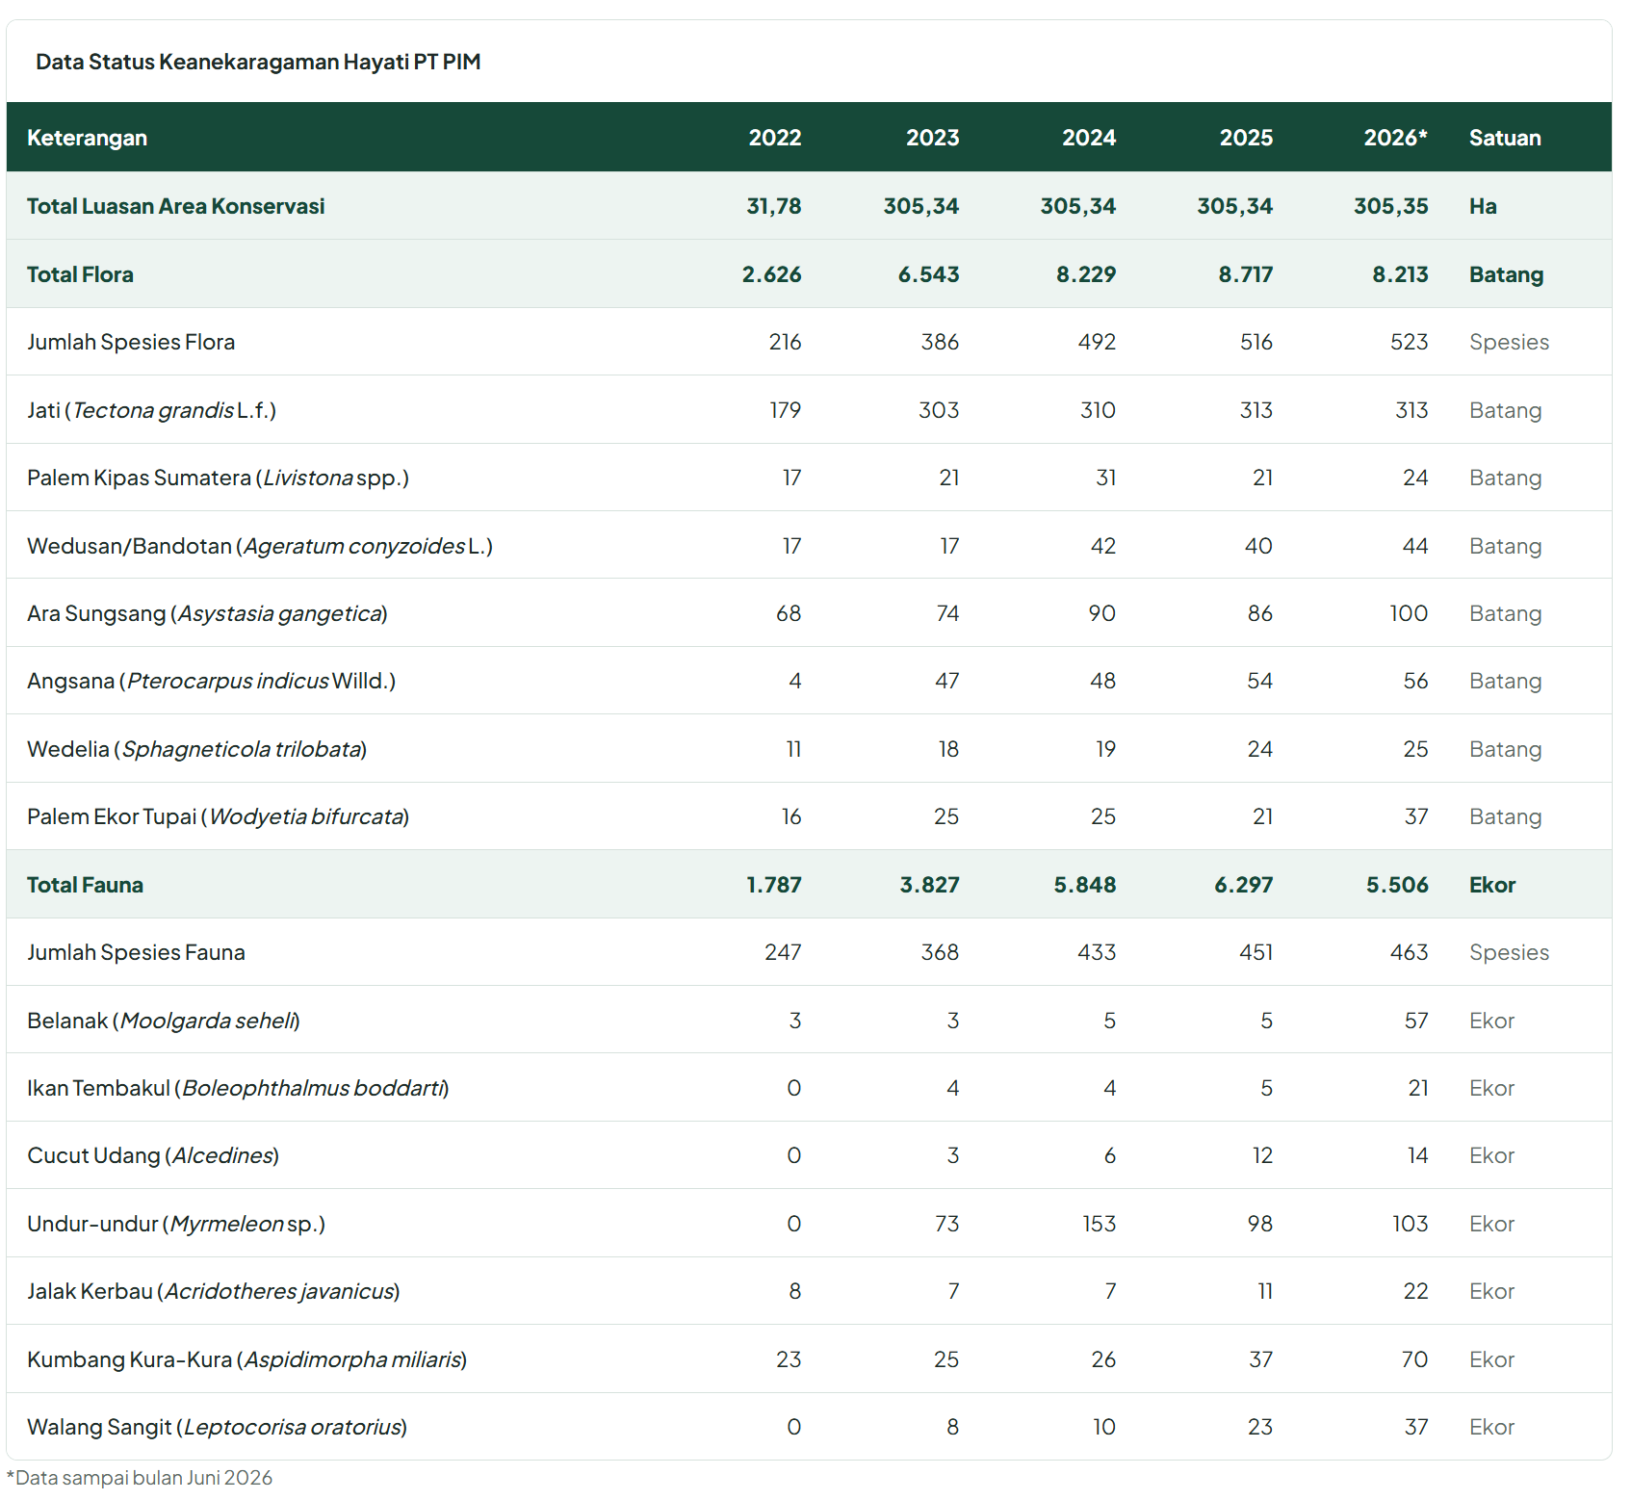Click the 2.626 Total Flora value

(771, 274)
